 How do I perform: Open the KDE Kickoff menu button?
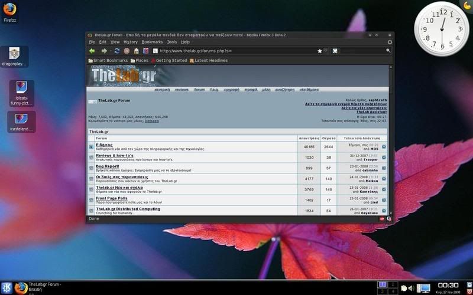click(7, 288)
